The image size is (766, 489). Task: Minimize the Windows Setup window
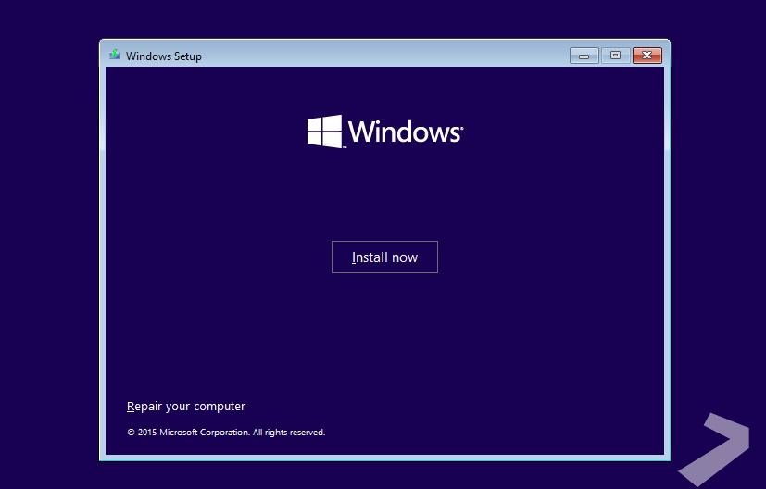(584, 56)
